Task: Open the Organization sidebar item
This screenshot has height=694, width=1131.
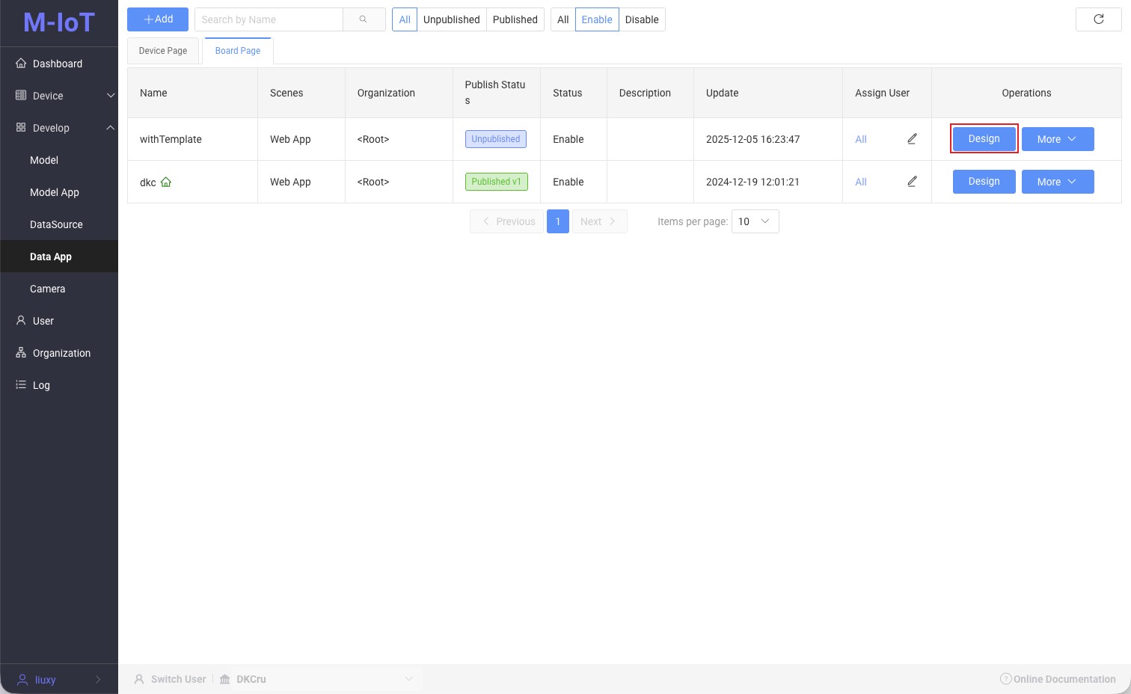Action: tap(61, 353)
